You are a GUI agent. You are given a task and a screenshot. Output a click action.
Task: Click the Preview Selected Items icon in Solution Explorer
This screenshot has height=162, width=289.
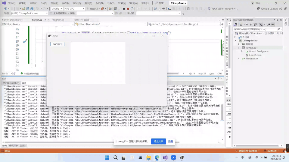(x=273, y=24)
